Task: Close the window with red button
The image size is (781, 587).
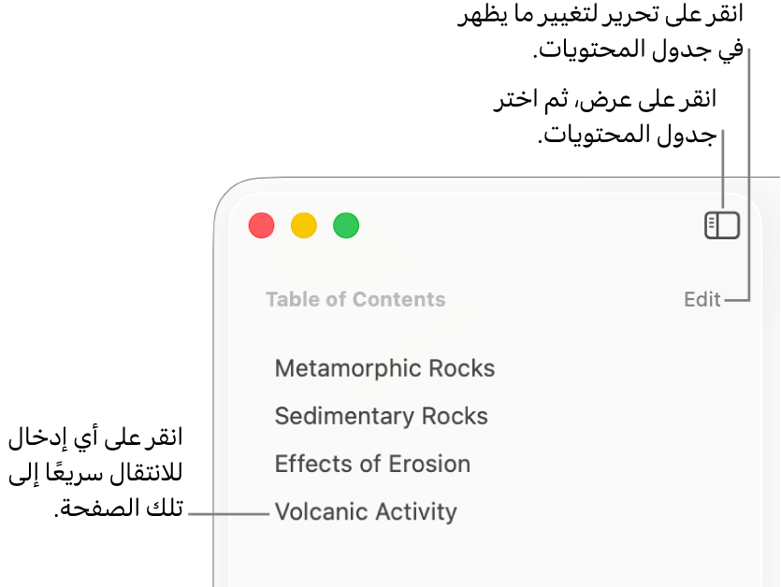Action: click(261, 225)
